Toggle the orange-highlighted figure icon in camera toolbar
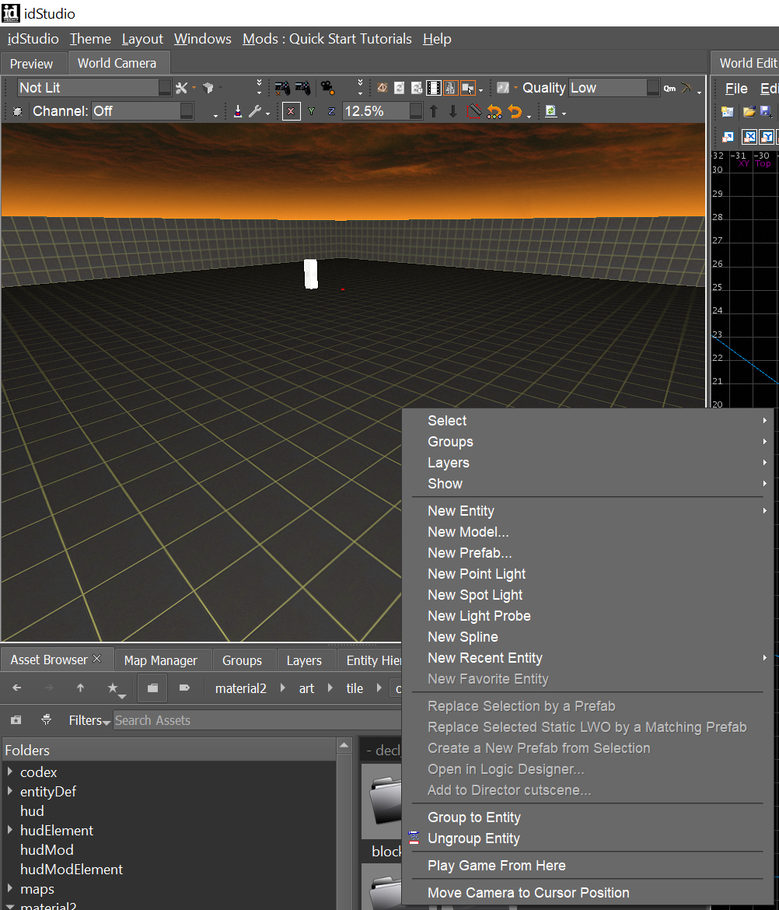779x910 pixels. tap(451, 88)
